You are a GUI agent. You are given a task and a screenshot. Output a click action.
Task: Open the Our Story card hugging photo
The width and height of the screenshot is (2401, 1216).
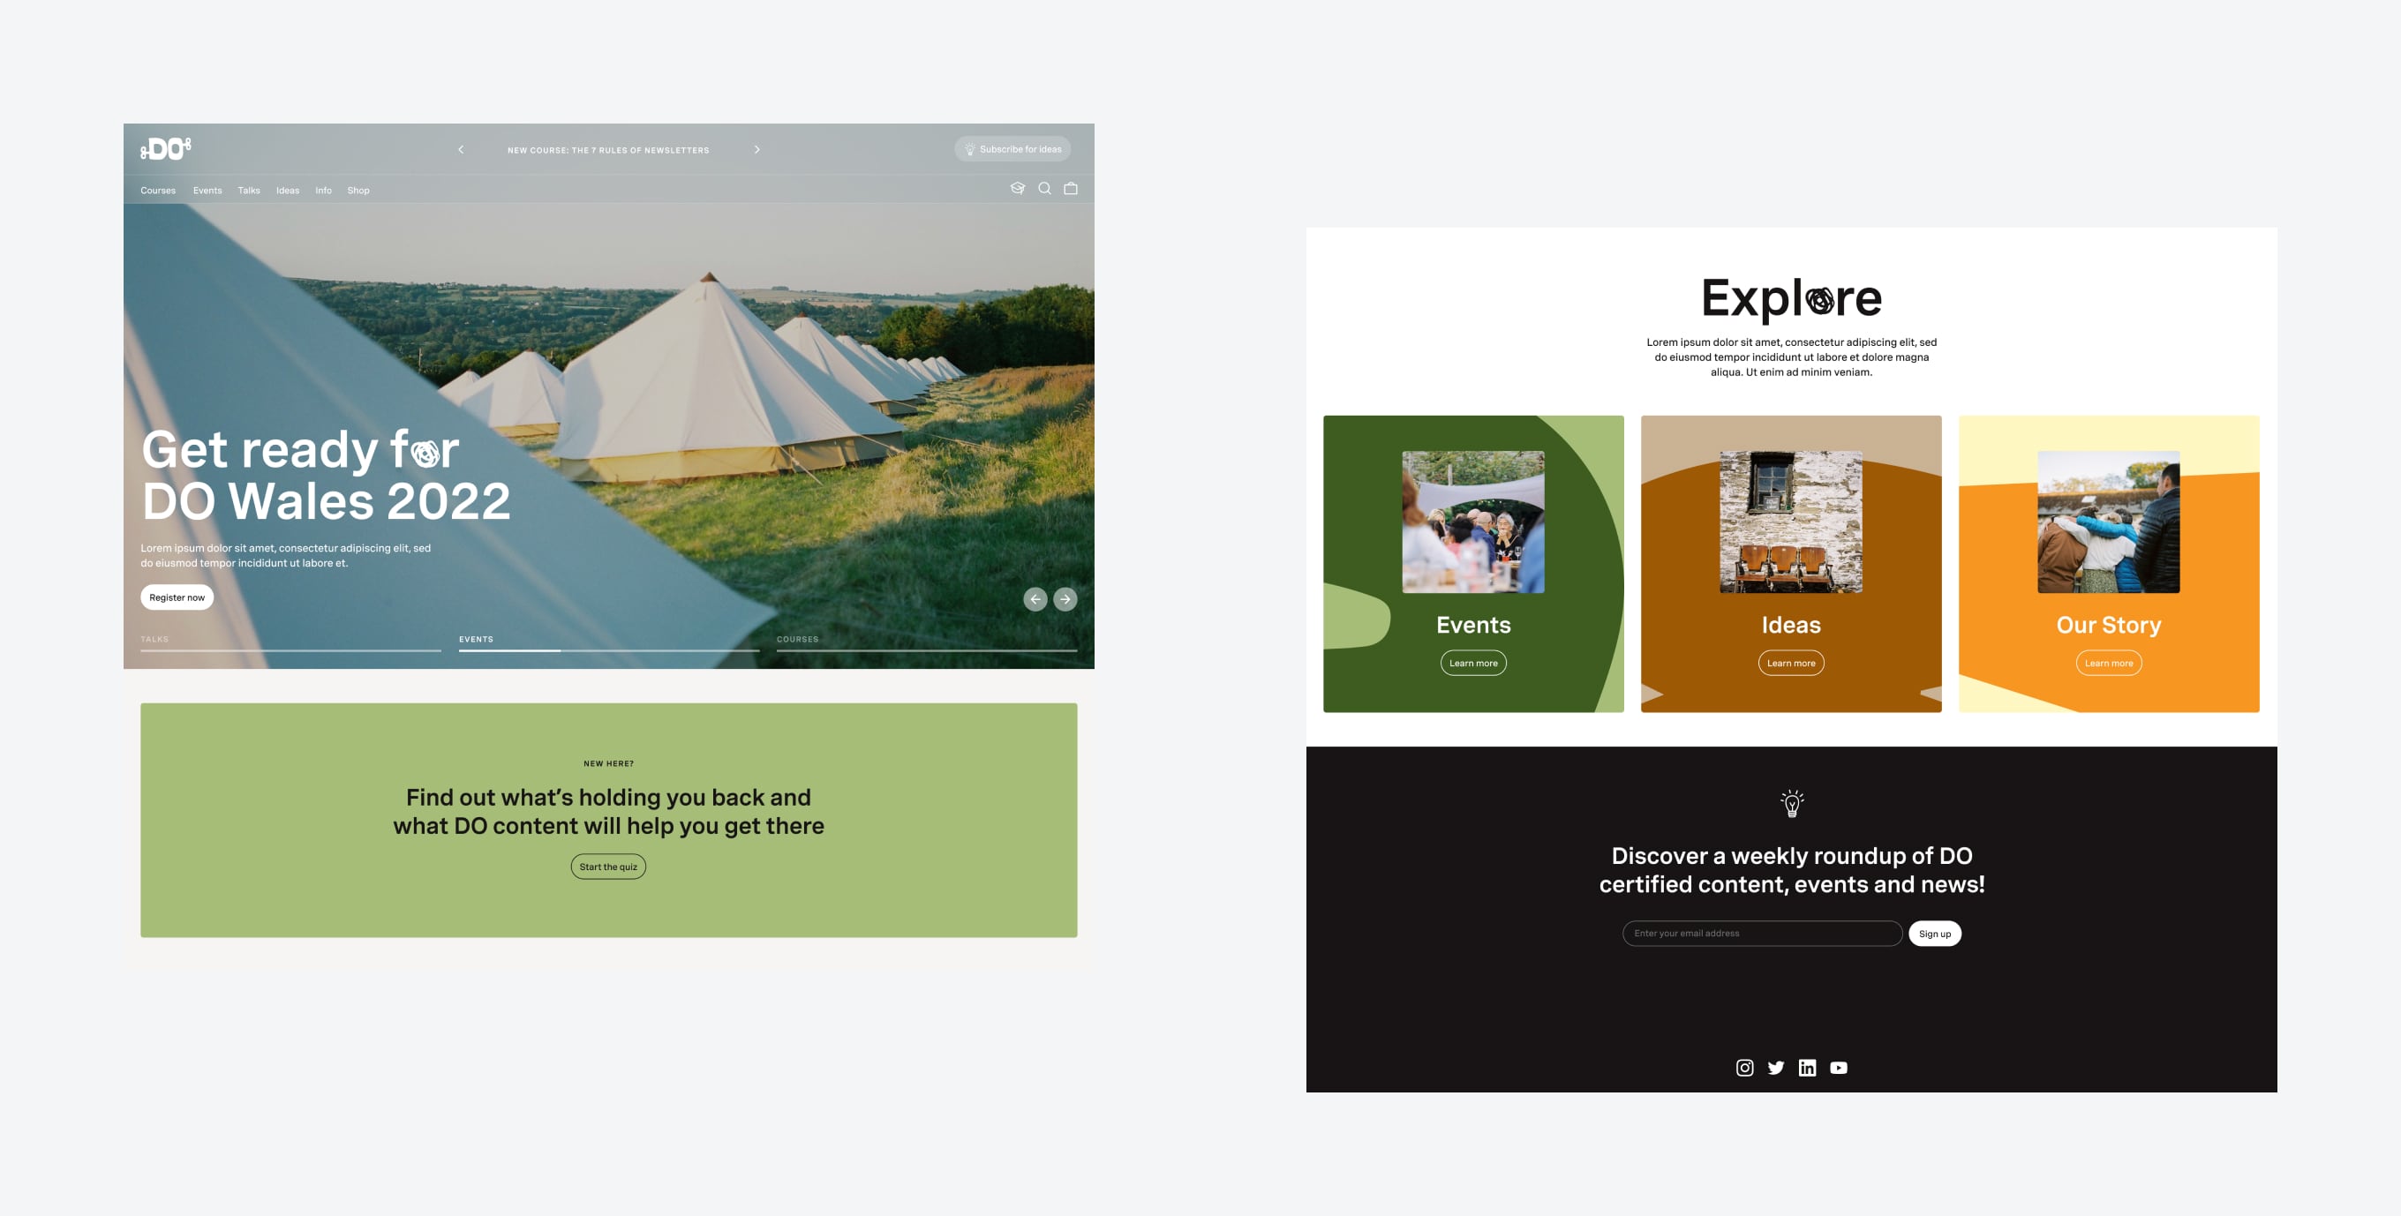point(2108,522)
